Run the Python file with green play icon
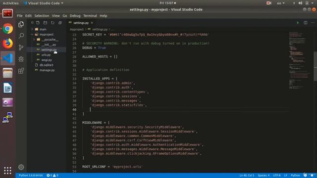 coord(298,23)
